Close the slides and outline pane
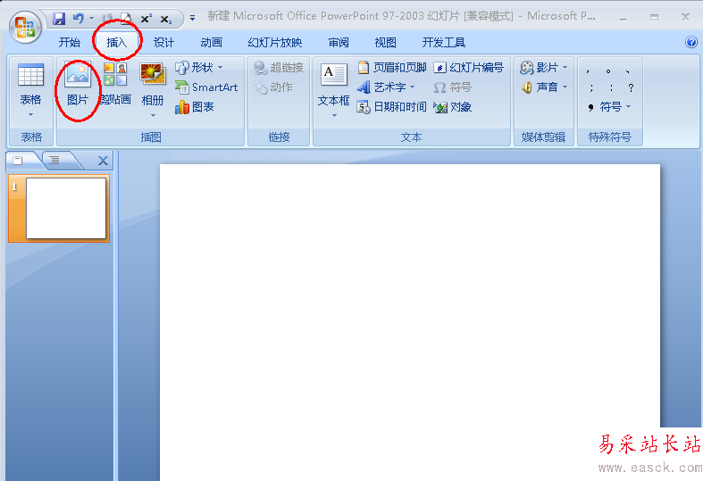The height and width of the screenshot is (481, 703). coord(103,161)
